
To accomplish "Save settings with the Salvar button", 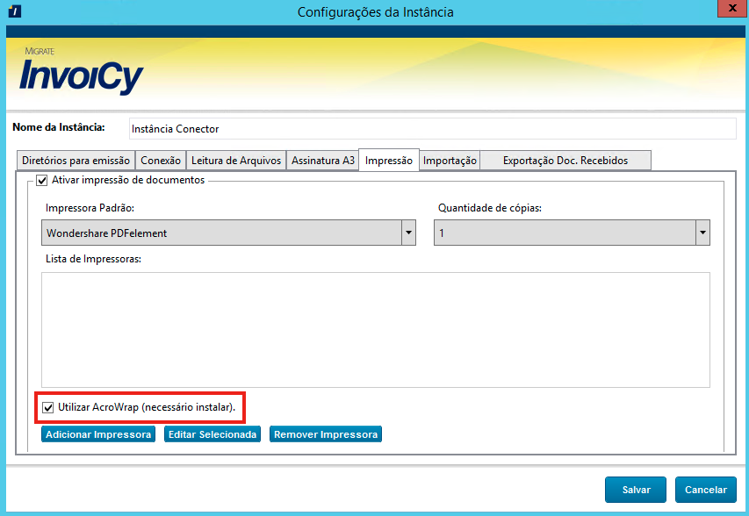I will (x=636, y=490).
